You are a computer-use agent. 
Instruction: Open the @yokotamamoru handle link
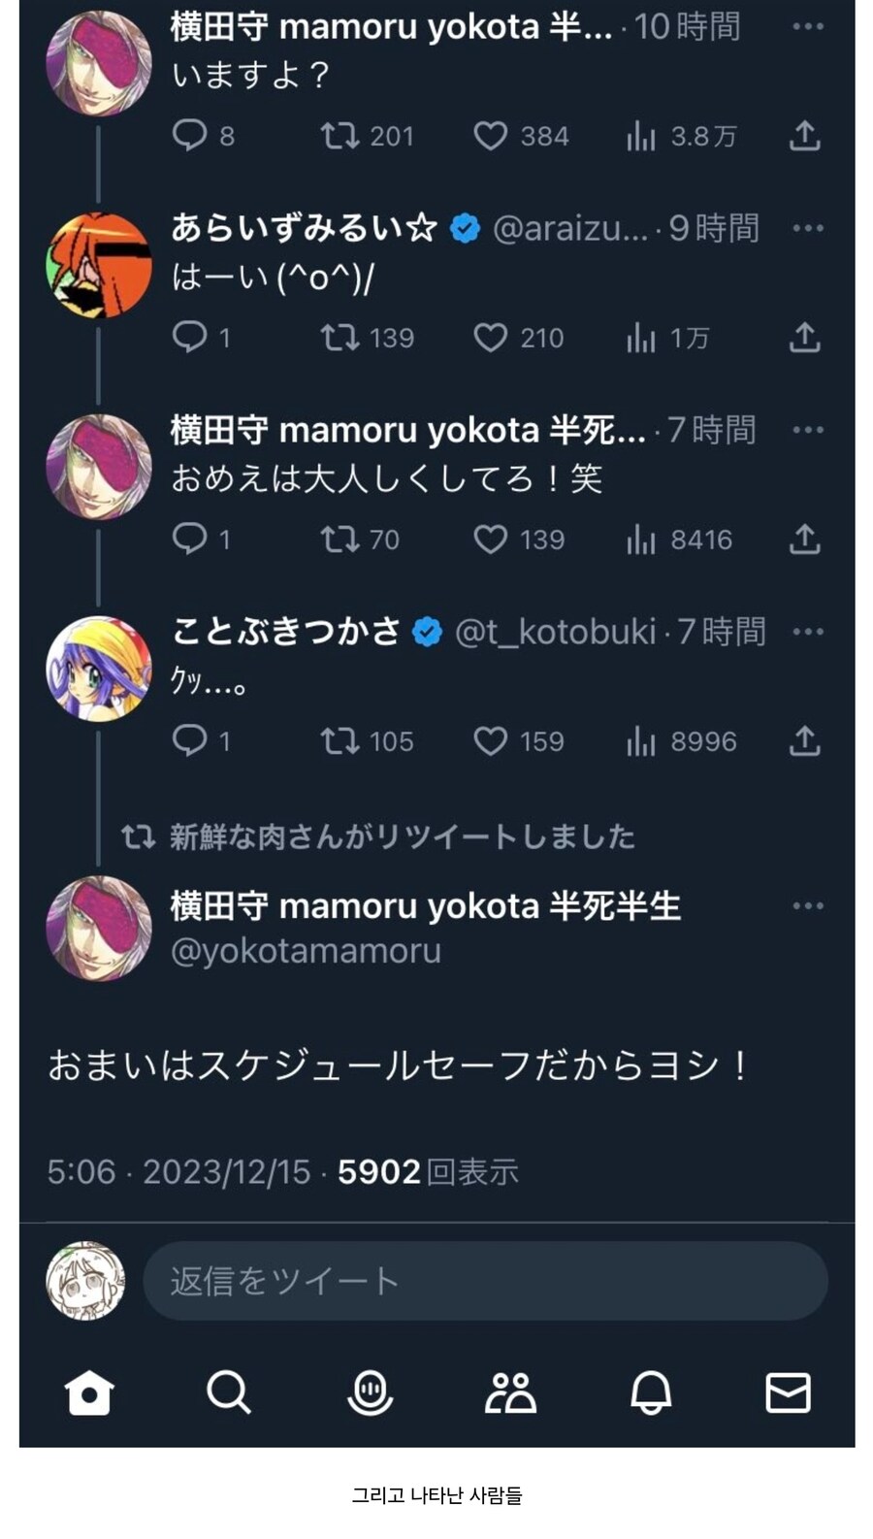(x=306, y=951)
